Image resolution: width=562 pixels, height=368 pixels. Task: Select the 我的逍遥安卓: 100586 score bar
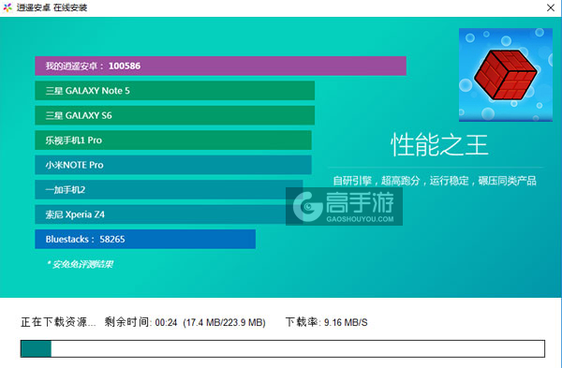220,66
